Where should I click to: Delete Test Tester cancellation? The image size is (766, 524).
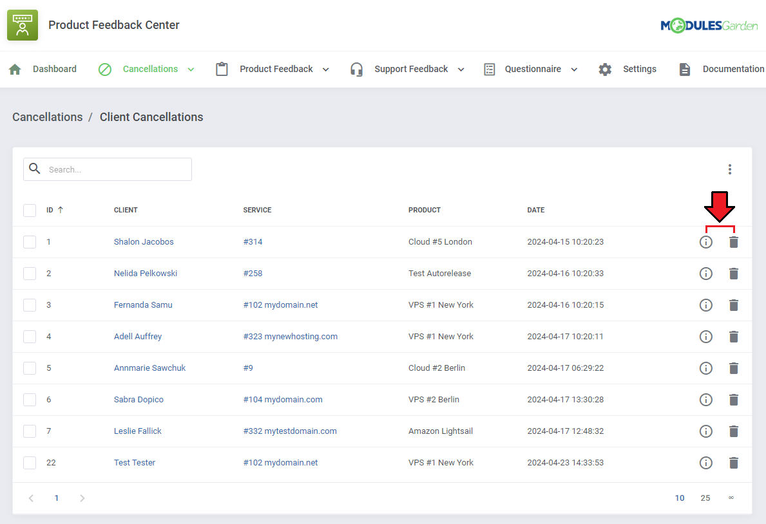(x=734, y=462)
